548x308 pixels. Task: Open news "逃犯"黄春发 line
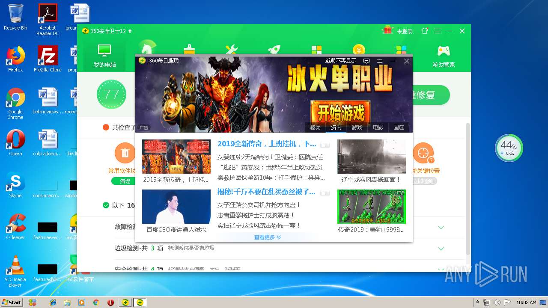[270, 167]
